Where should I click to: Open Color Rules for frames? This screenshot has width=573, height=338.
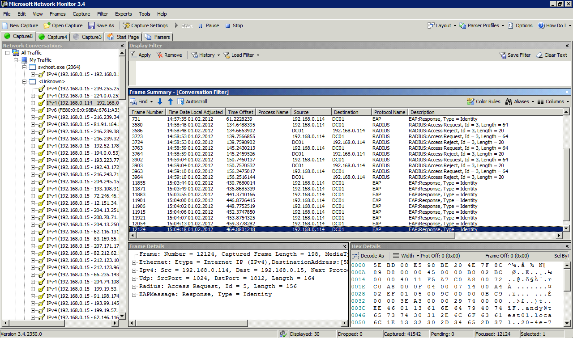[483, 101]
